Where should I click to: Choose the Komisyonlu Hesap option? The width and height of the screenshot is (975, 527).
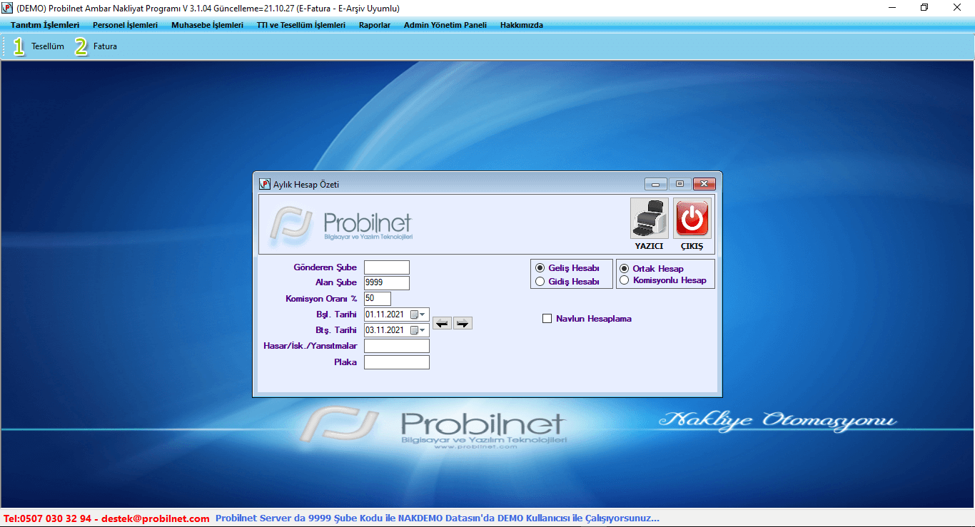tap(624, 280)
